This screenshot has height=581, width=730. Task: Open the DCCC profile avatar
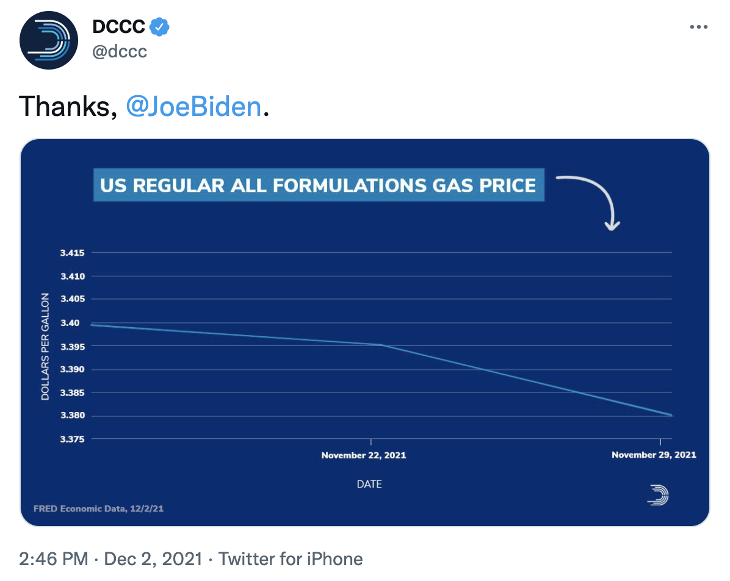click(x=48, y=40)
